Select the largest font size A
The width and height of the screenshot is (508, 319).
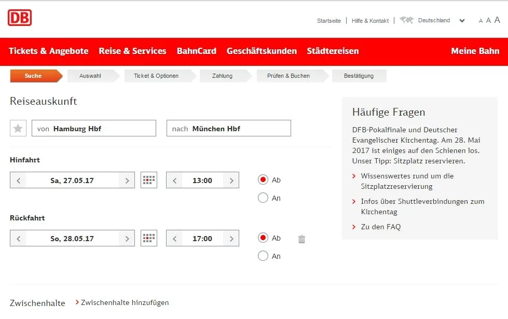click(497, 20)
